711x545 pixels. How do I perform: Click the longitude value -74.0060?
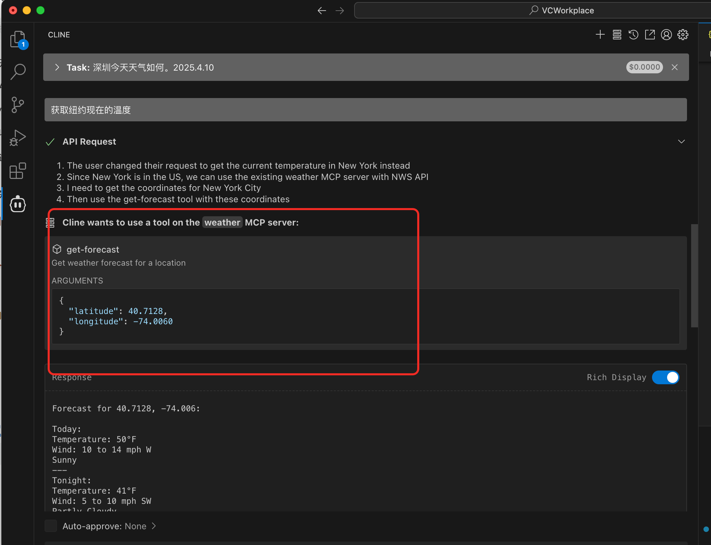tap(153, 322)
